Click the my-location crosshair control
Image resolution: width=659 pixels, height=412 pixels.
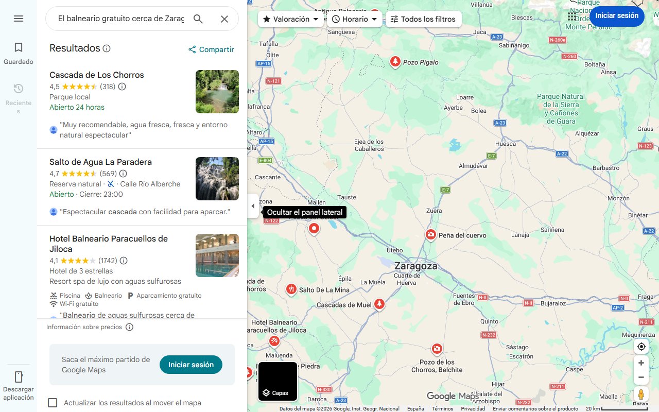tap(641, 347)
